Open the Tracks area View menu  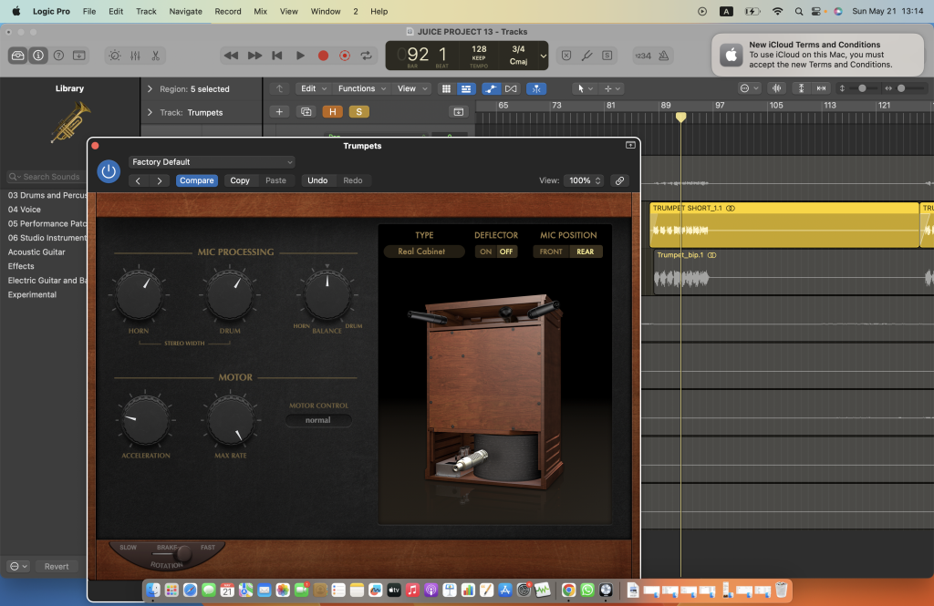point(412,88)
